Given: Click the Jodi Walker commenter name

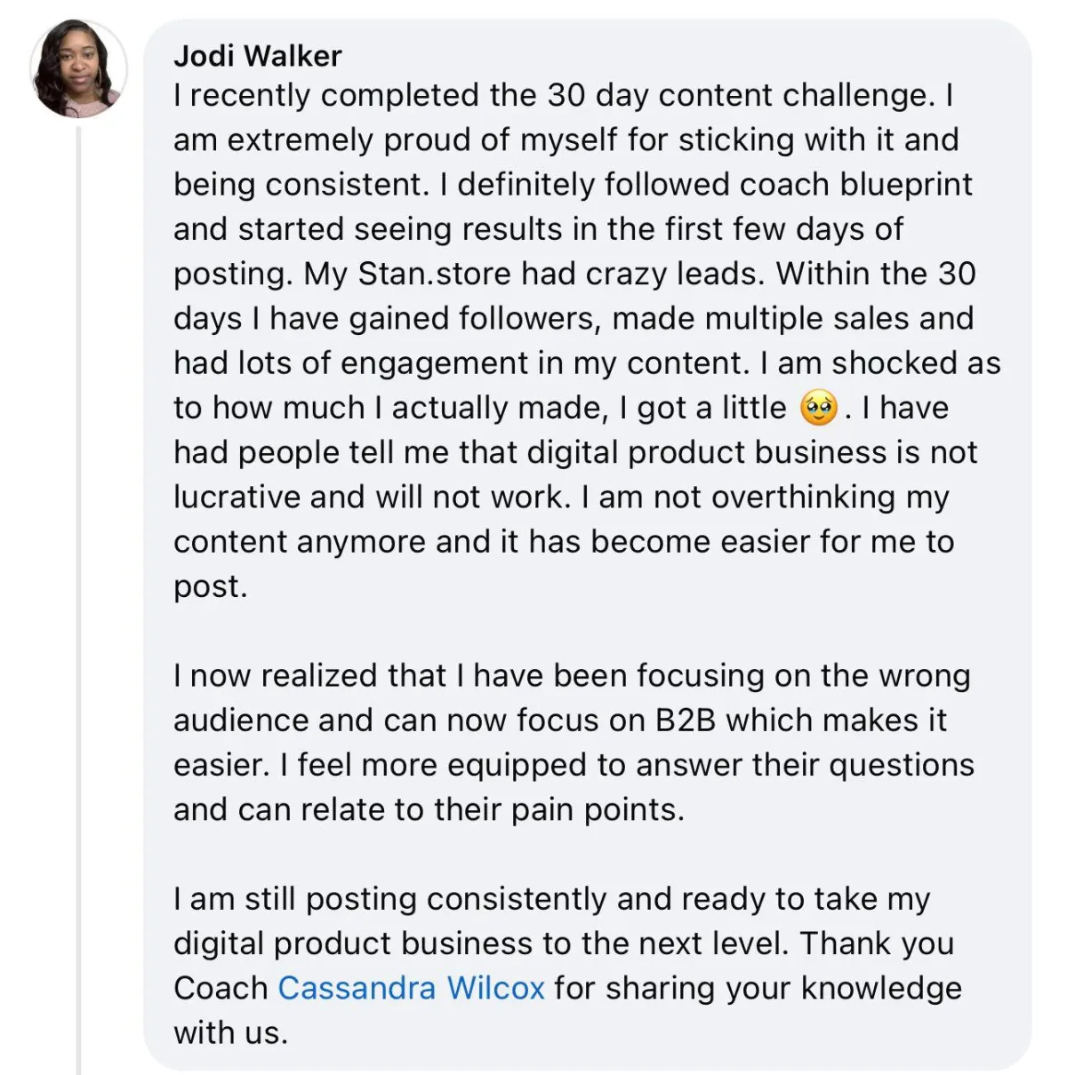Looking at the screenshot, I should [258, 56].
